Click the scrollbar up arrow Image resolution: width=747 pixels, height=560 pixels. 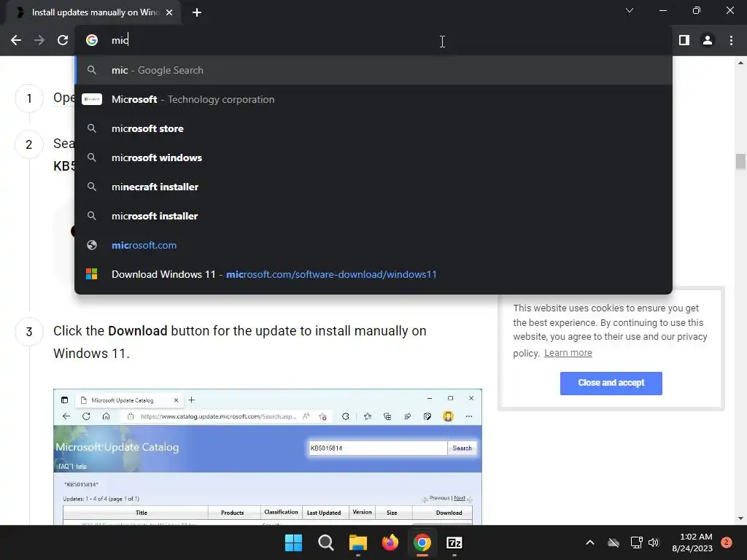point(740,63)
